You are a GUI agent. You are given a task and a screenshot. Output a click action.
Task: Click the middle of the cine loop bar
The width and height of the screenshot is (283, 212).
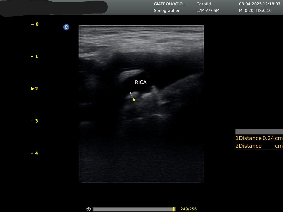(x=134, y=209)
